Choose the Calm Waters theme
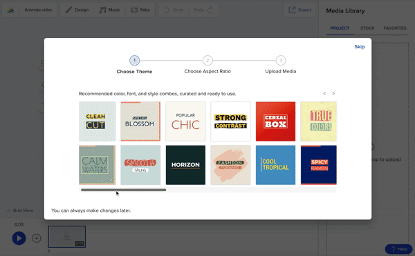The width and height of the screenshot is (415, 256). click(97, 165)
